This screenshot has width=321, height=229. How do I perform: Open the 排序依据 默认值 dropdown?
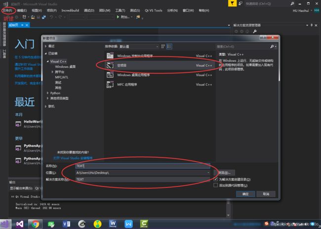coord(139,46)
